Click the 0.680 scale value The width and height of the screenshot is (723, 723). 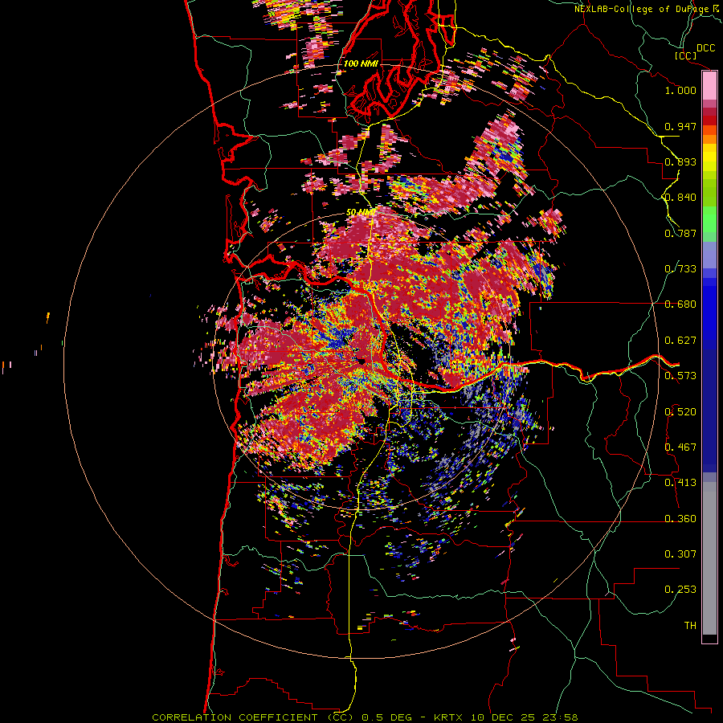pos(680,304)
